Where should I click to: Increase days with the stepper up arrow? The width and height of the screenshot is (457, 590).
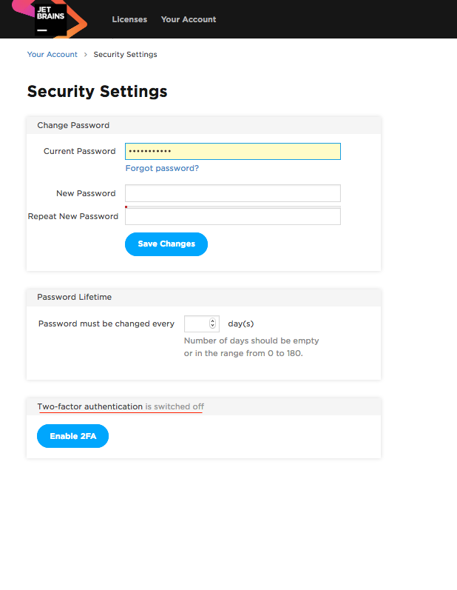tap(213, 321)
